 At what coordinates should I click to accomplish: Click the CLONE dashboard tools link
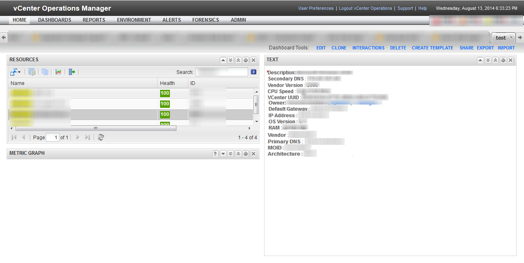(x=339, y=48)
